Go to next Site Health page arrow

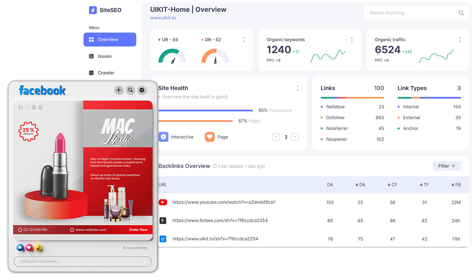tap(295, 137)
